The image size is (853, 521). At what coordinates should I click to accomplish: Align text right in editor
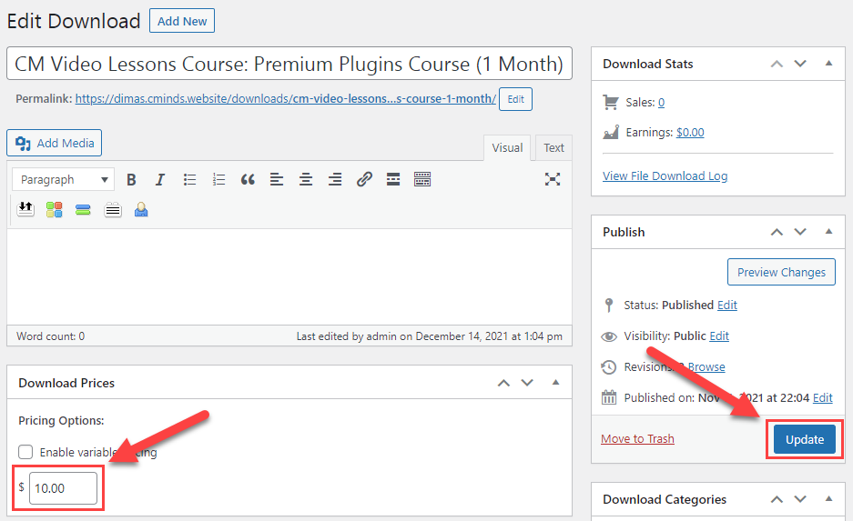pos(335,179)
